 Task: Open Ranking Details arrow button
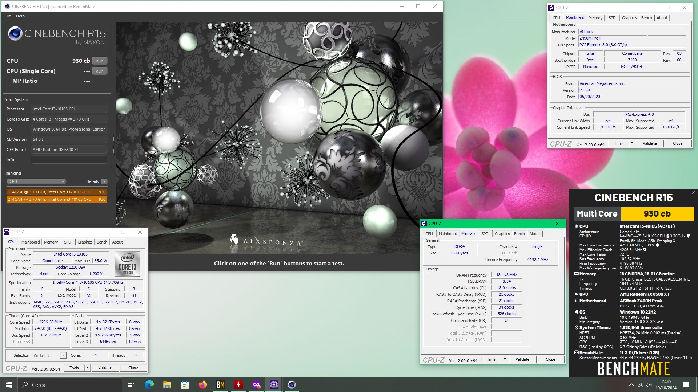104,181
